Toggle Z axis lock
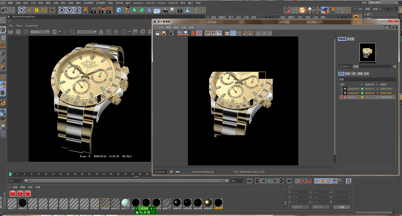Viewport: 402px width, 216px height. click(x=77, y=10)
